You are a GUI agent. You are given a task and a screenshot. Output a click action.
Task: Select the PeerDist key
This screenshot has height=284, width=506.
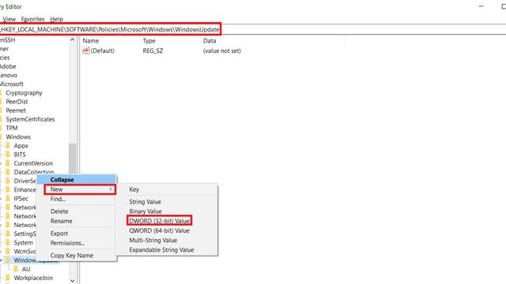coord(17,102)
